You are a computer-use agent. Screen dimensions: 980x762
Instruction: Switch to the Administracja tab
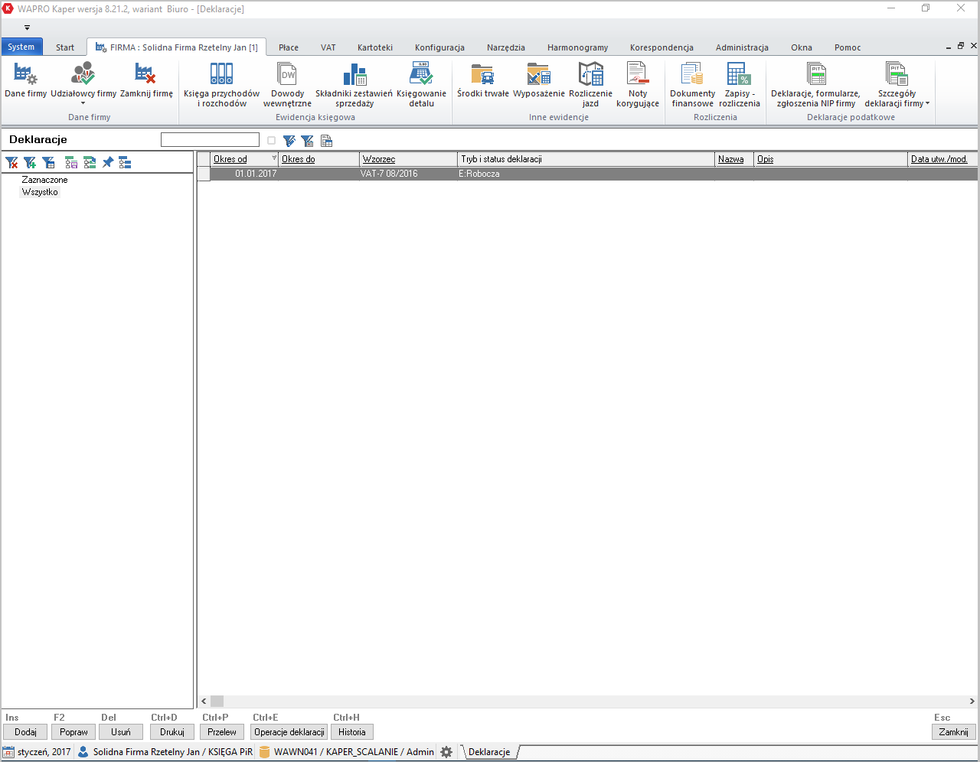point(742,47)
